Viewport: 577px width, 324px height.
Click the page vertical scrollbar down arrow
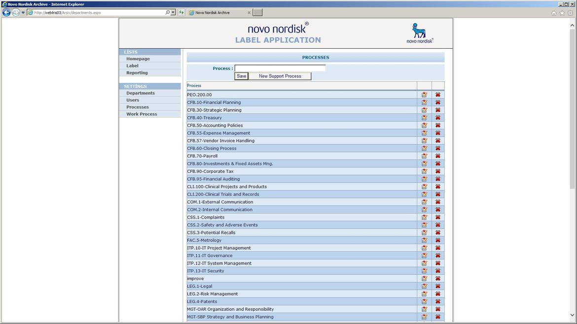click(572, 315)
